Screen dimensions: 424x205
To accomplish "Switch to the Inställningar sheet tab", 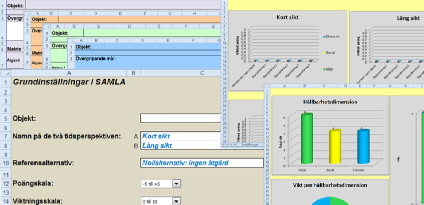I will pyautogui.click(x=249, y=144).
